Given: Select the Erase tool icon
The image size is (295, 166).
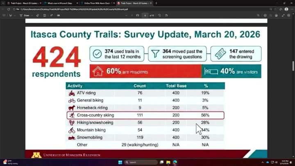Looking at the screenshot, I should (x=37, y=16).
